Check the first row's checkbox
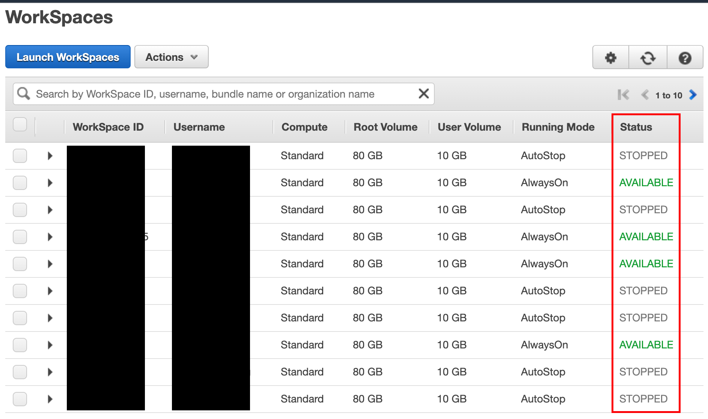The image size is (708, 419). [x=20, y=155]
